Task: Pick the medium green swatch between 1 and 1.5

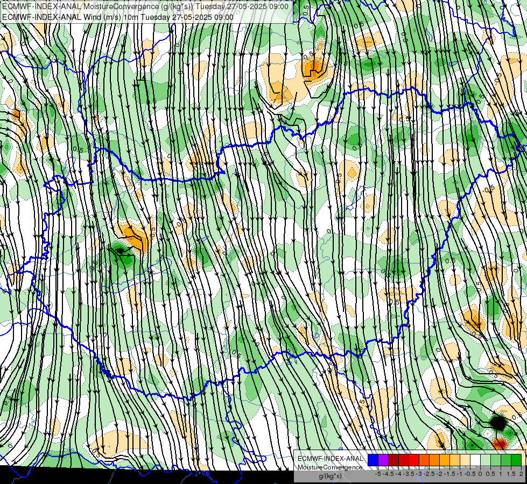Action: point(506,460)
